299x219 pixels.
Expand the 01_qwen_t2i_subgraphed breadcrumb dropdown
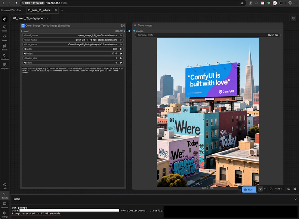point(47,18)
